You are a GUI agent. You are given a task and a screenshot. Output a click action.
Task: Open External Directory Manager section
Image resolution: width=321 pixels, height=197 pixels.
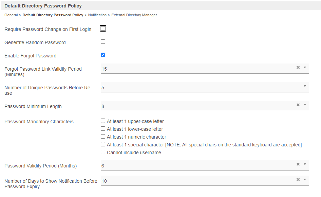click(134, 15)
